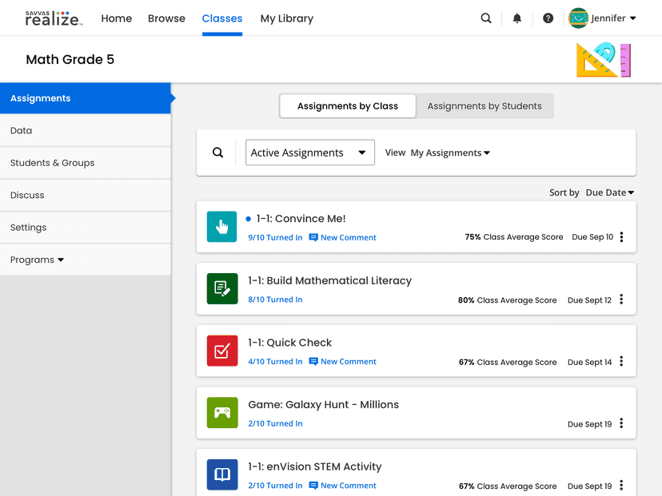Click 8/10 Turned In link
This screenshot has height=496, width=662.
275,300
